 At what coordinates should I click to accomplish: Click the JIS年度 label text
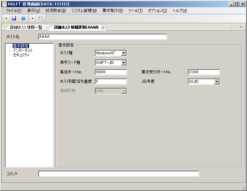pos(148,81)
